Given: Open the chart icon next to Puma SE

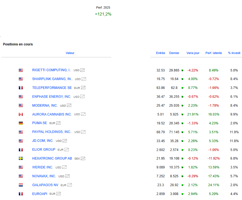Looking at the screenshot, I should 58,123.
